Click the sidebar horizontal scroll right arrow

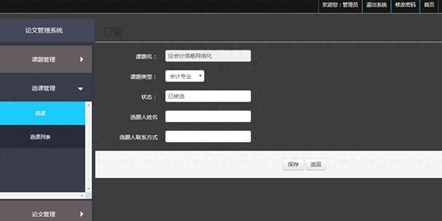(82, 196)
